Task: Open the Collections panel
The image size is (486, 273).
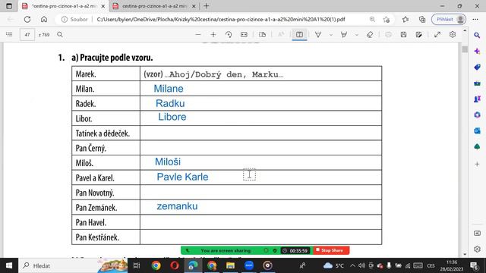Action: point(422,19)
